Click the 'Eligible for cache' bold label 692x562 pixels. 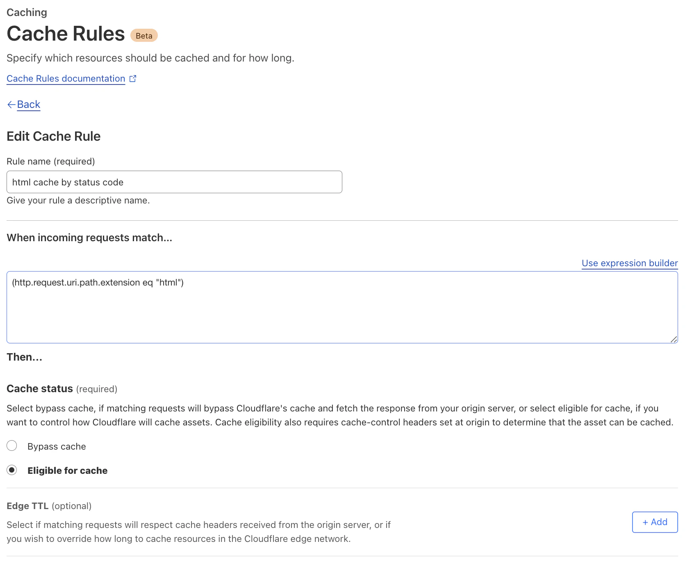68,471
